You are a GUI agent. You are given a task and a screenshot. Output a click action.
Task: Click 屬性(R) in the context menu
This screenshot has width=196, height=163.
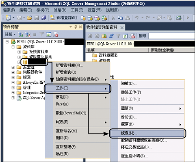click(62, 154)
